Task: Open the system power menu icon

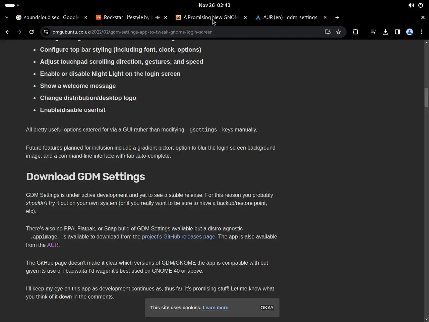Action: pyautogui.click(x=421, y=5)
